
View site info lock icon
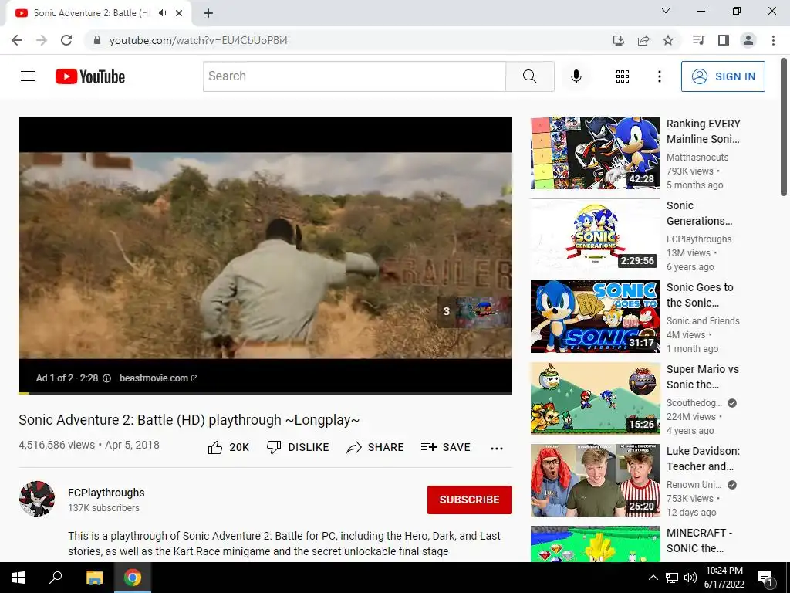click(x=97, y=40)
